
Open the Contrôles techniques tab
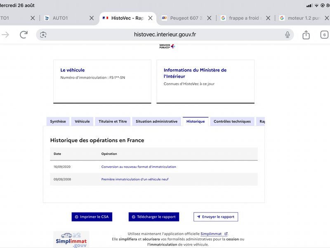click(232, 122)
